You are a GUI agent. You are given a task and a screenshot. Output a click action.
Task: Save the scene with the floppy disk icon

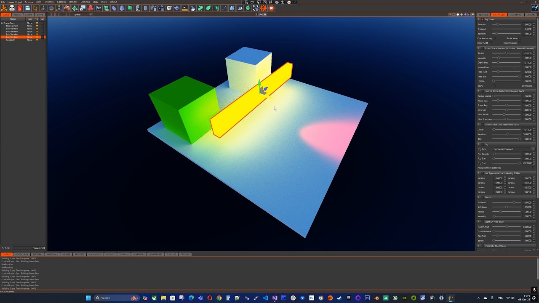[27, 8]
